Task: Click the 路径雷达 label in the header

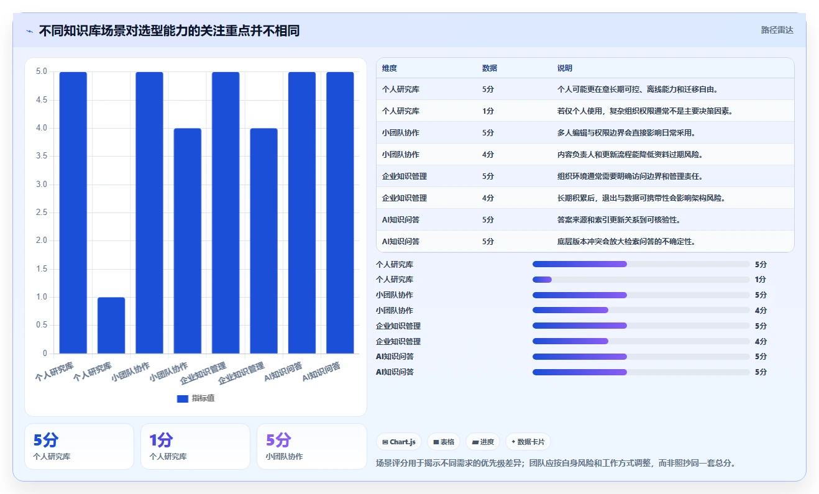Action: point(777,30)
